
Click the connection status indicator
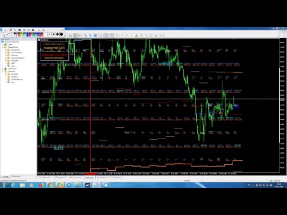(x=274, y=180)
